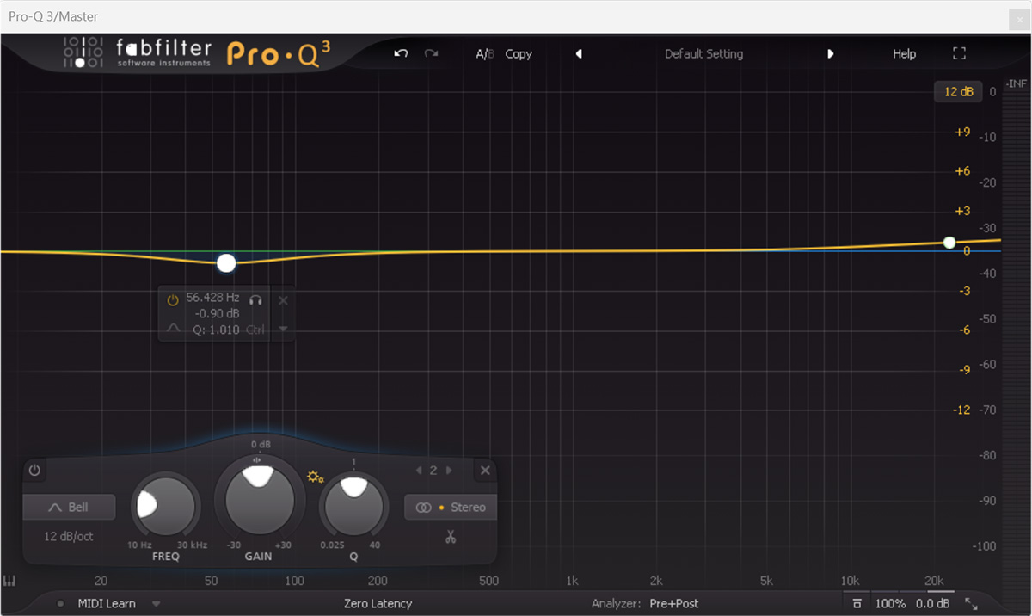This screenshot has height=616, width=1032.
Task: Click the 100% output gain scale value
Action: pyautogui.click(x=891, y=604)
